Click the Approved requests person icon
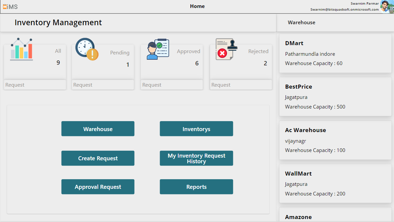Viewport: 394px width, 222px height. 158,49
